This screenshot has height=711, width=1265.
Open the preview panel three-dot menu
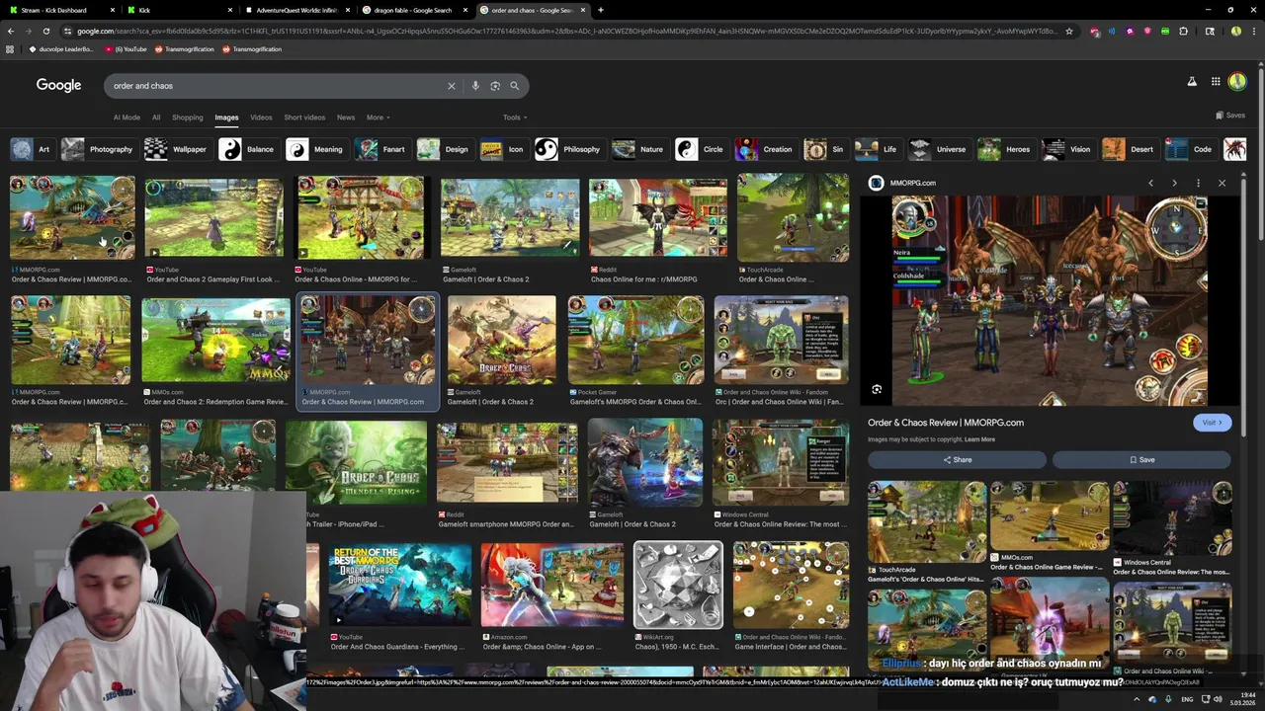point(1198,183)
